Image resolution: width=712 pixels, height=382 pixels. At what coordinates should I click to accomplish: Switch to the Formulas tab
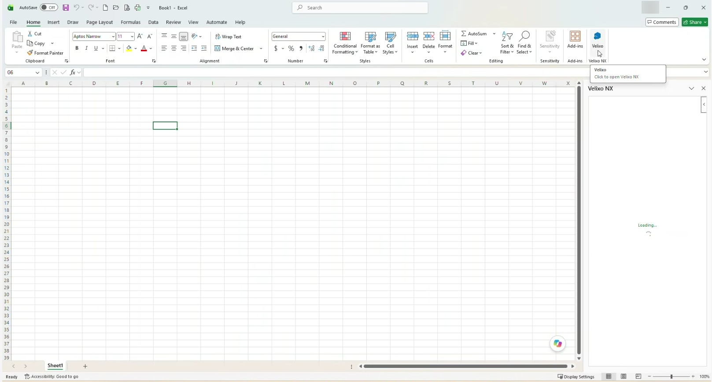point(131,22)
